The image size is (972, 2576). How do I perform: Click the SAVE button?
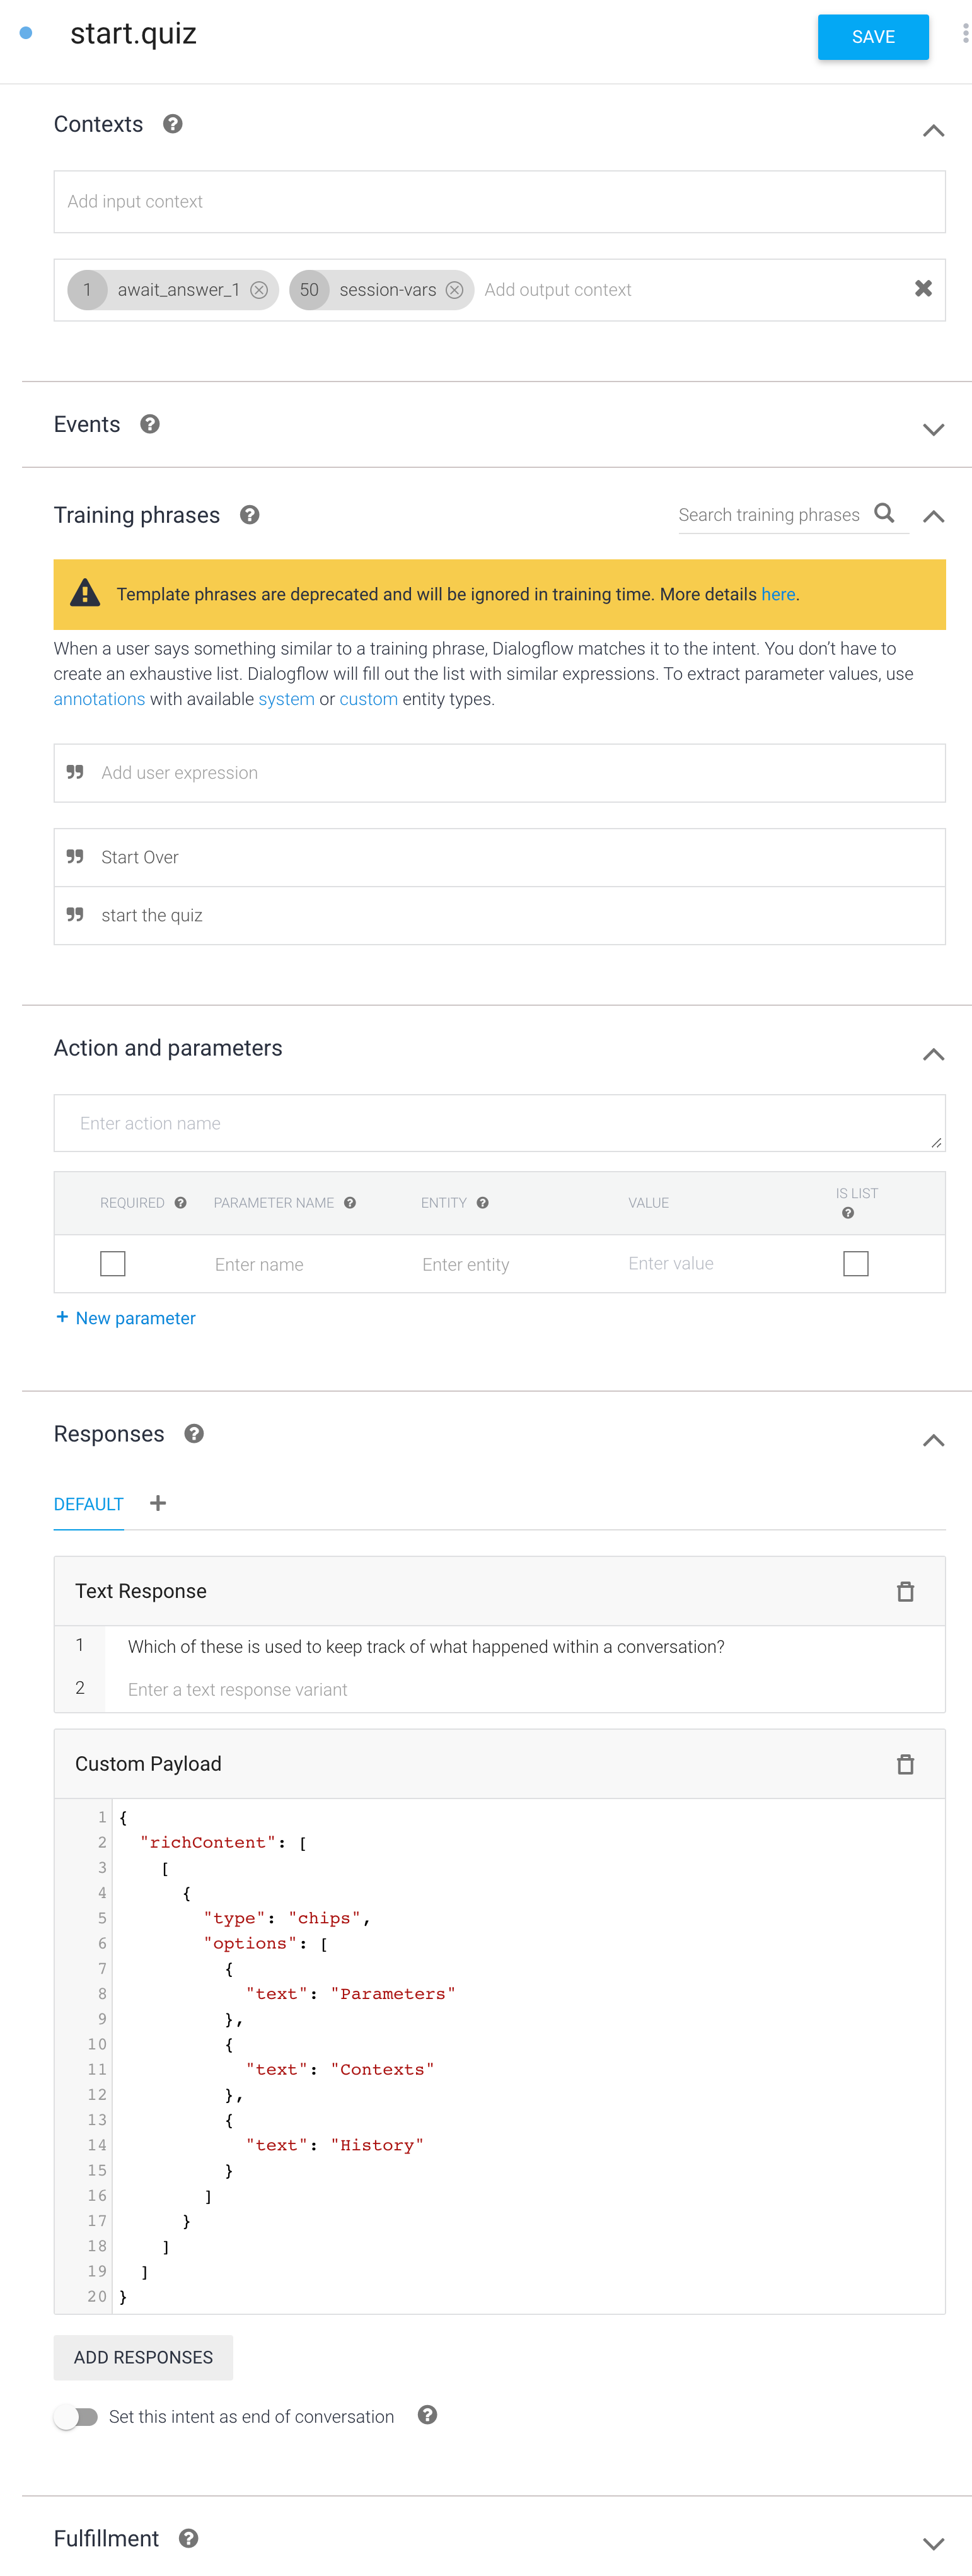872,37
